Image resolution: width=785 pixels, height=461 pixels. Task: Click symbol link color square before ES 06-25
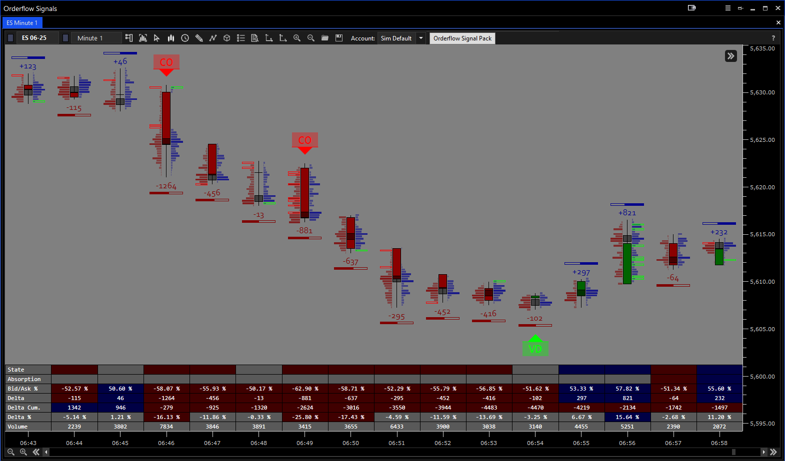point(10,38)
